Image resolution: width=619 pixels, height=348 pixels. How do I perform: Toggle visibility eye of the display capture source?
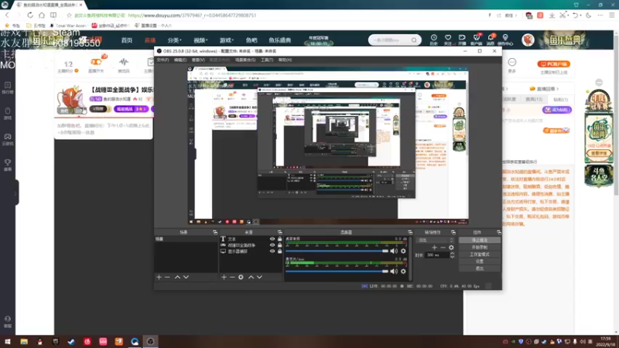[x=272, y=251]
